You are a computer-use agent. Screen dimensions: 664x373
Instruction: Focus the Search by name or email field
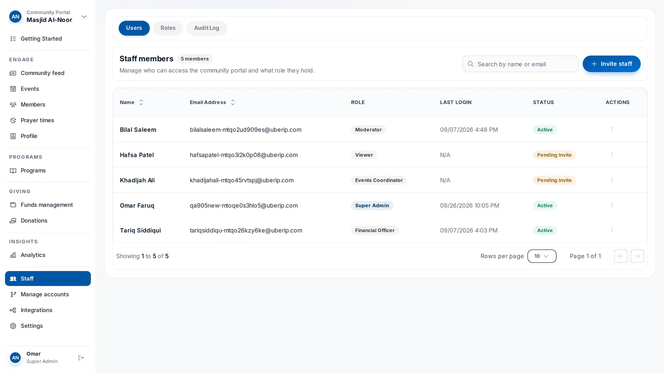coord(520,64)
